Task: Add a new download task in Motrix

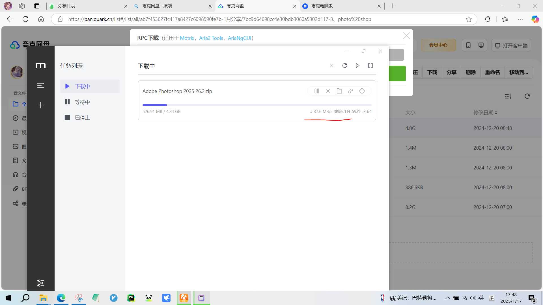Action: [x=41, y=105]
